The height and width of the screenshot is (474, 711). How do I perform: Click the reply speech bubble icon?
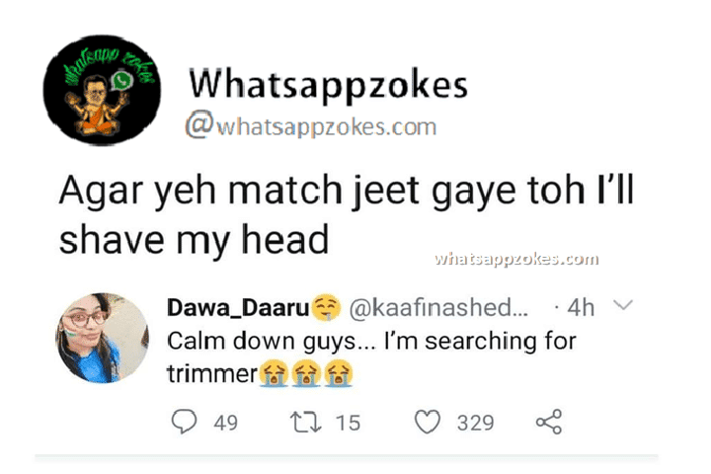[x=184, y=422]
